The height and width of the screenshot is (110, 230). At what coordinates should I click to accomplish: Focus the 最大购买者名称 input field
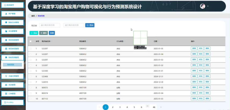point(74,25)
